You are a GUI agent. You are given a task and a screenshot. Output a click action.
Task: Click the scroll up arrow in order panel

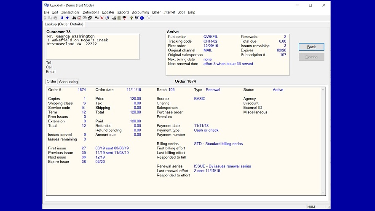pos(323,89)
